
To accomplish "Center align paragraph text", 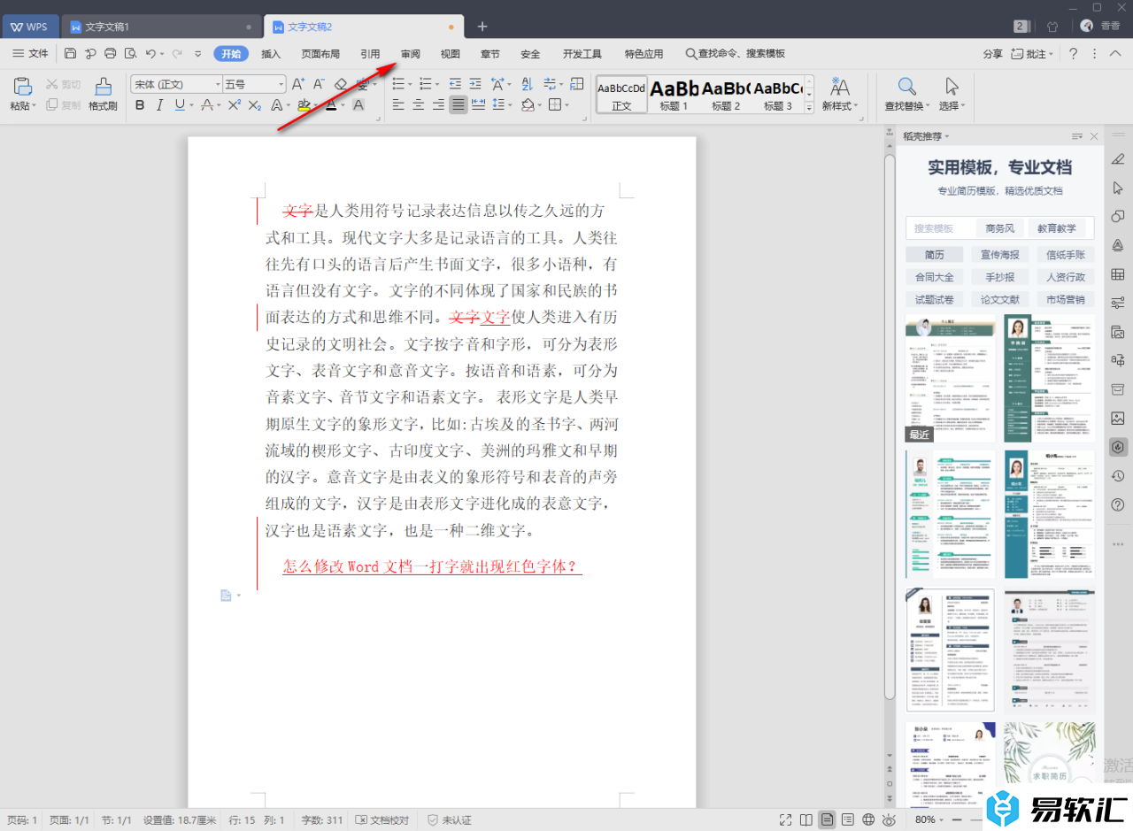I will point(419,105).
